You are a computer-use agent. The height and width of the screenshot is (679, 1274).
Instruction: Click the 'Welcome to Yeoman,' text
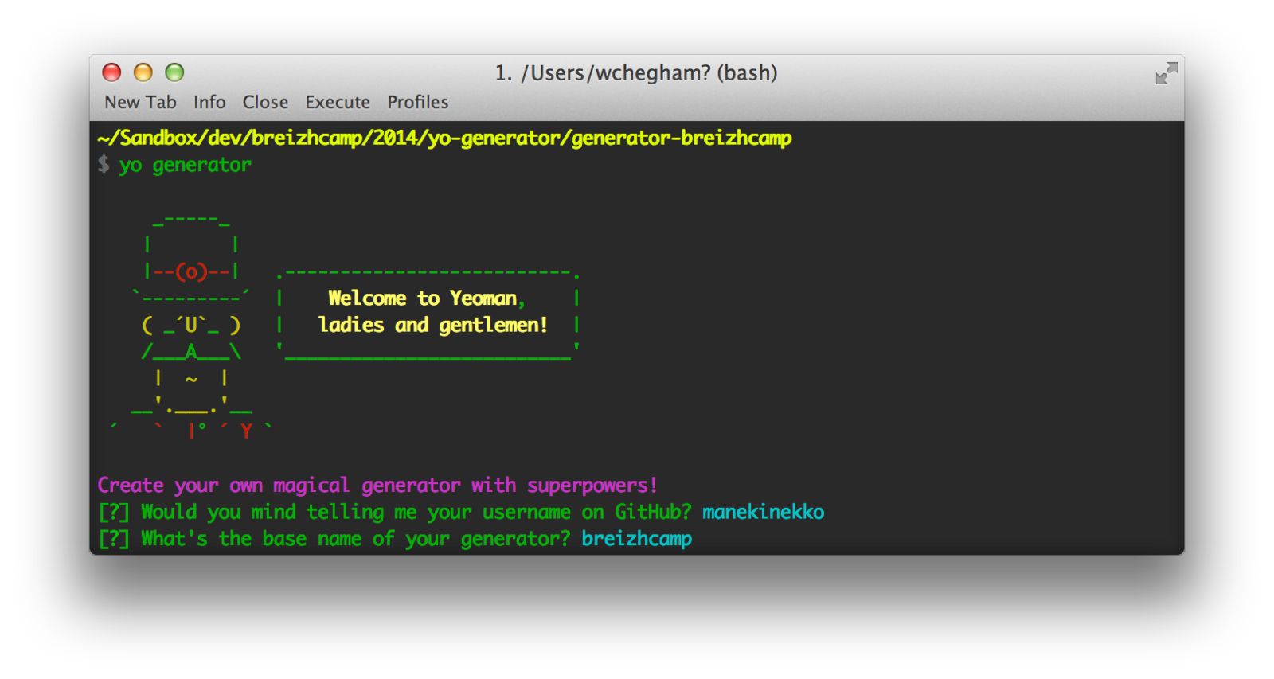pos(427,299)
